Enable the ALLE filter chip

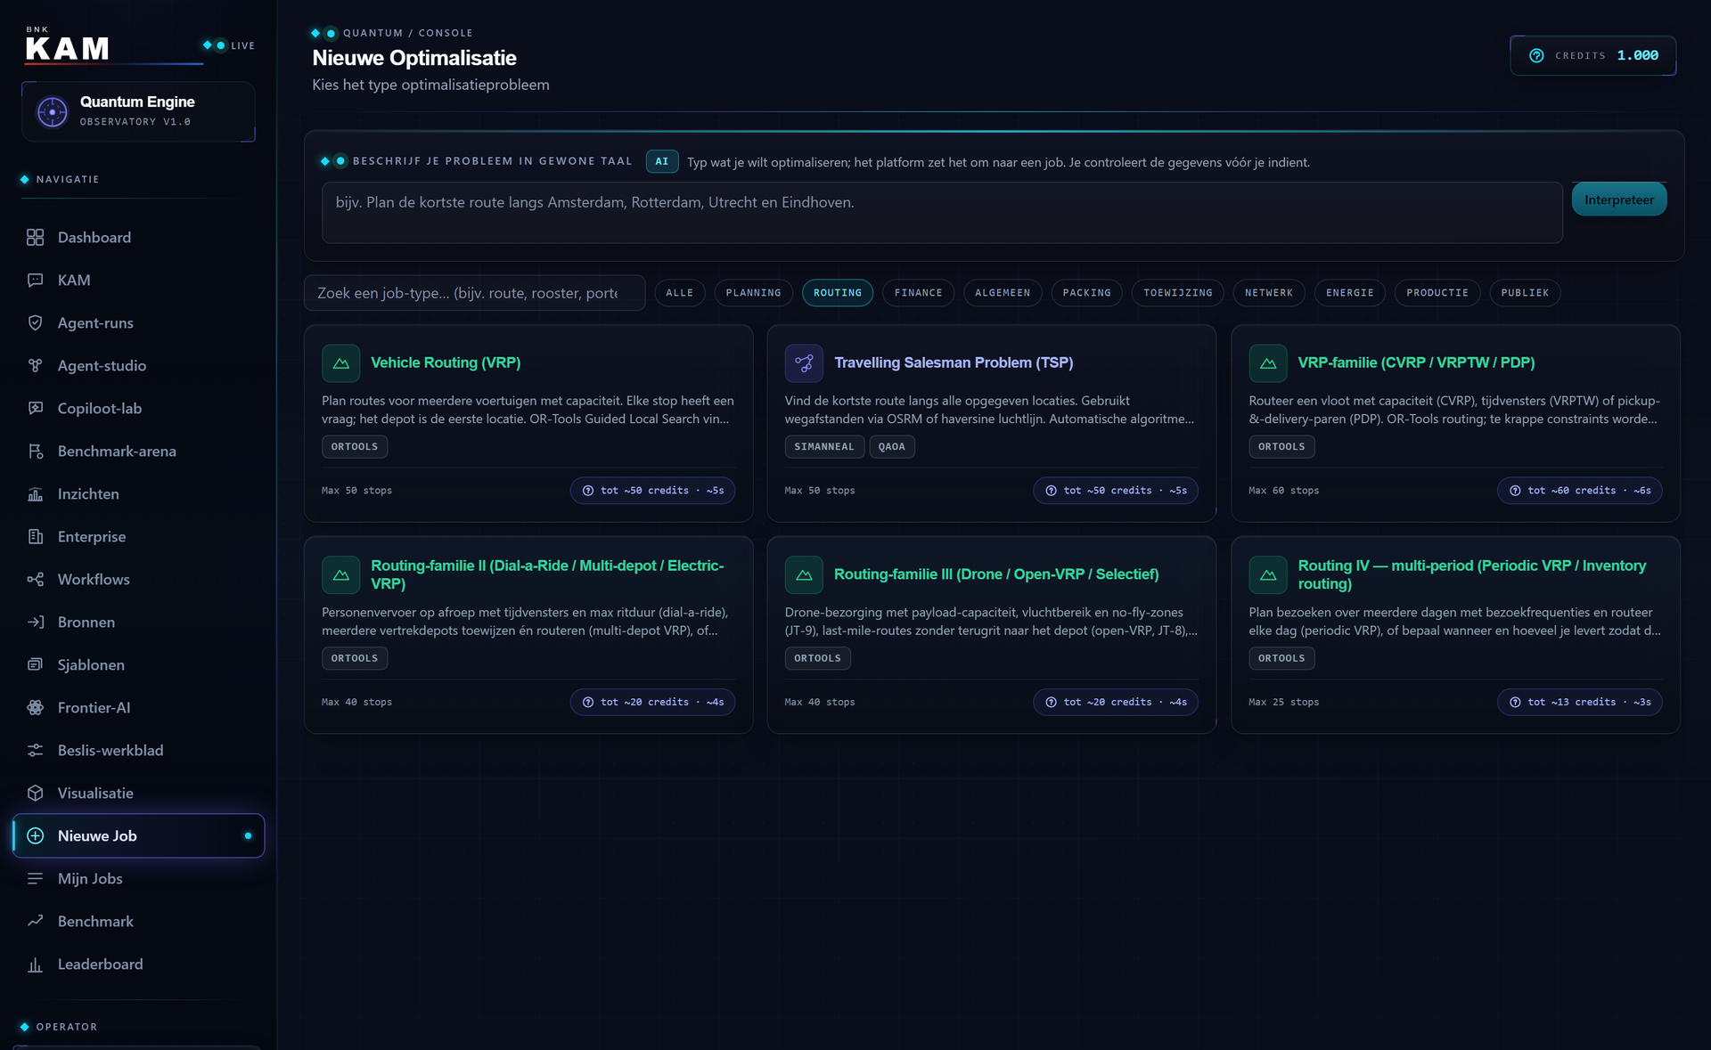point(679,292)
